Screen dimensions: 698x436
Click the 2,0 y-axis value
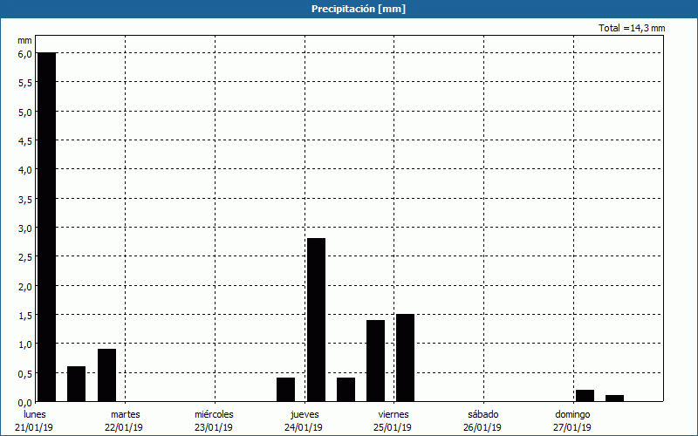pyautogui.click(x=25, y=287)
